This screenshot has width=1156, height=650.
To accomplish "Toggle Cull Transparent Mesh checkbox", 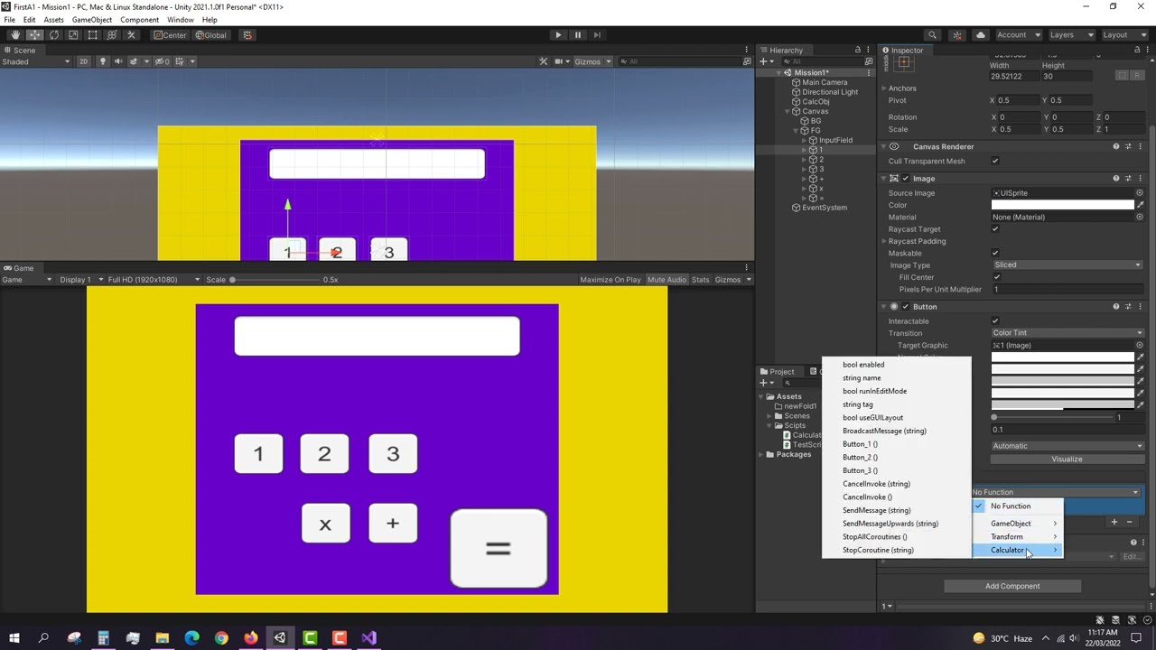I will coord(995,162).
